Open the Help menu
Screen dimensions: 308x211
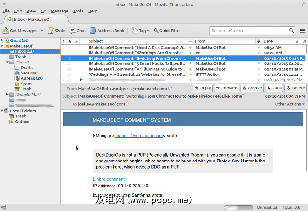coord(92,11)
